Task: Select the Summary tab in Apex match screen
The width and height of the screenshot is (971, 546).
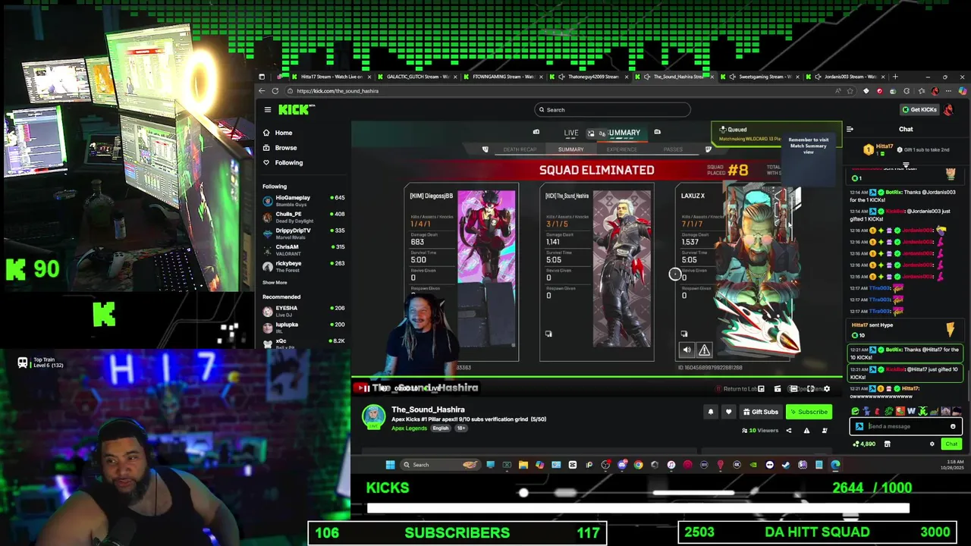Action: [x=571, y=149]
